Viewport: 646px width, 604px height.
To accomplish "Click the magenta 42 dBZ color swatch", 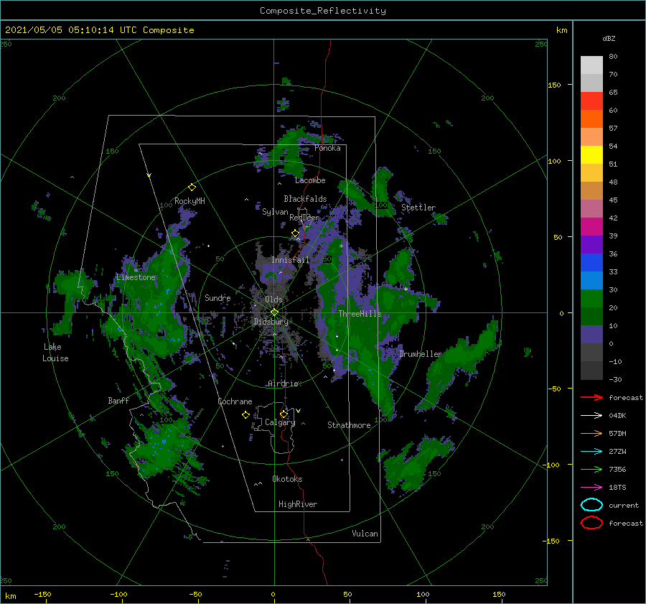I will [x=591, y=226].
